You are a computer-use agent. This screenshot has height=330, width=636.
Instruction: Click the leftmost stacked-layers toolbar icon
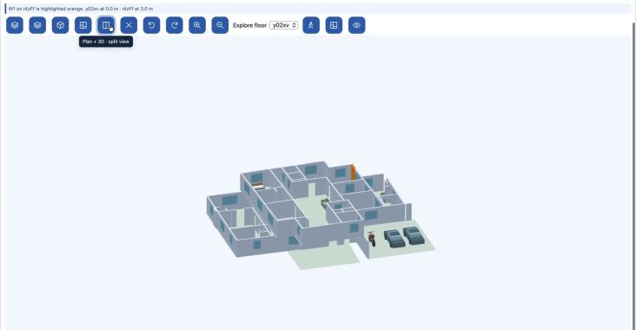(x=15, y=25)
